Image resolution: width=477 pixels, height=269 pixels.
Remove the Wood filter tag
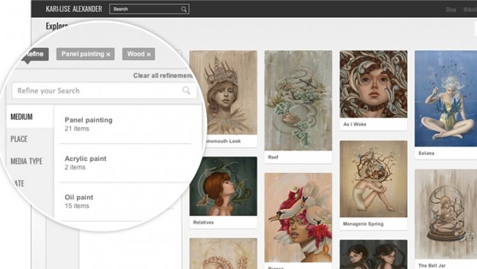tap(148, 55)
